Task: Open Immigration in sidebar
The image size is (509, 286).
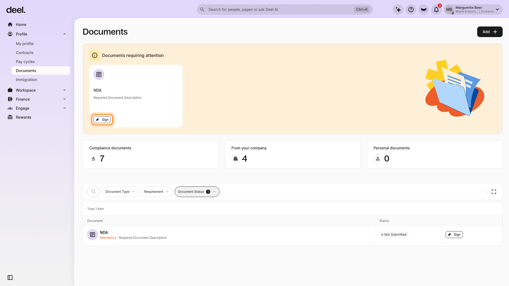Action: tap(26, 80)
